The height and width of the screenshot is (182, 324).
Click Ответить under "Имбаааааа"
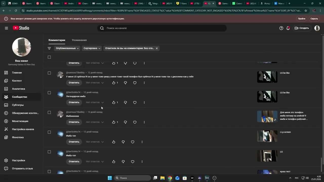pos(74,122)
